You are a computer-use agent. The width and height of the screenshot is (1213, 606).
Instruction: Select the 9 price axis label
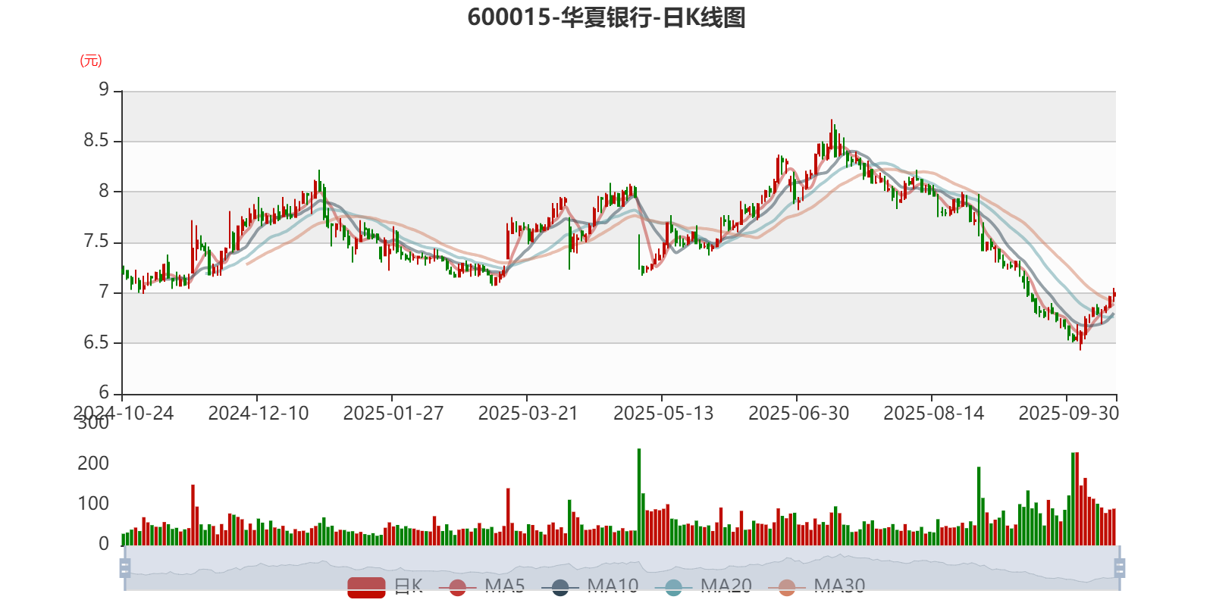(104, 90)
